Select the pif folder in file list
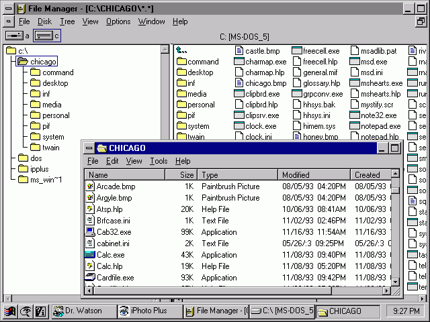430x322 pixels. click(x=186, y=115)
